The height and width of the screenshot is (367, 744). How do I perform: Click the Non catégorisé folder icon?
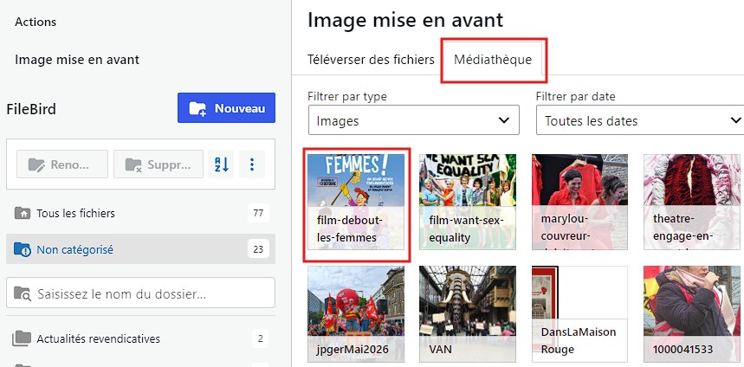22,249
